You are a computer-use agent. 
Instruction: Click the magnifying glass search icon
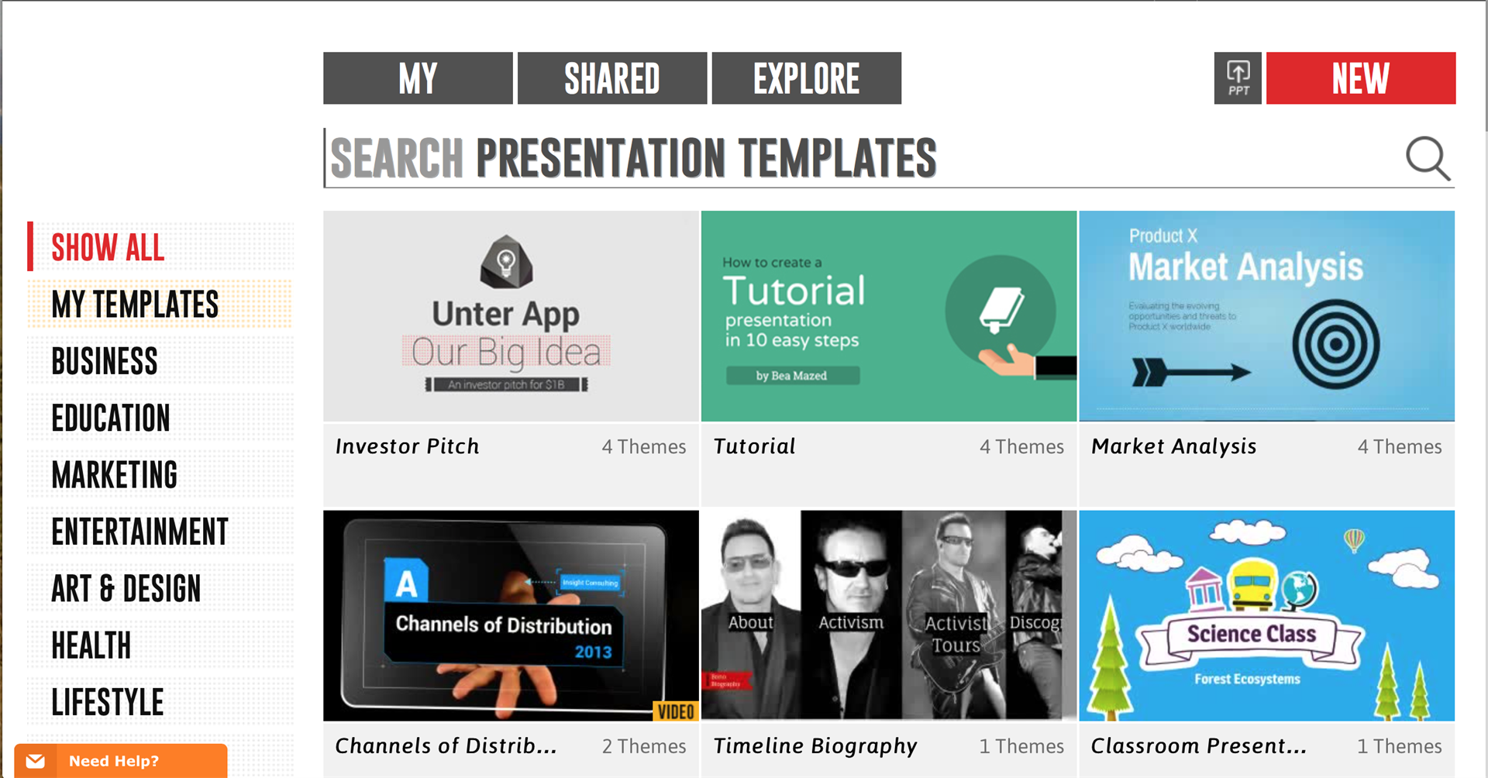[x=1428, y=159]
